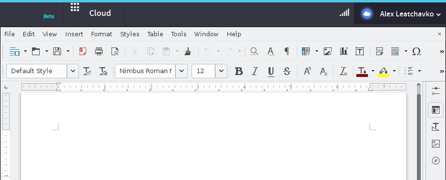
Task: Save the document with floppy icon
Action: [x=57, y=51]
